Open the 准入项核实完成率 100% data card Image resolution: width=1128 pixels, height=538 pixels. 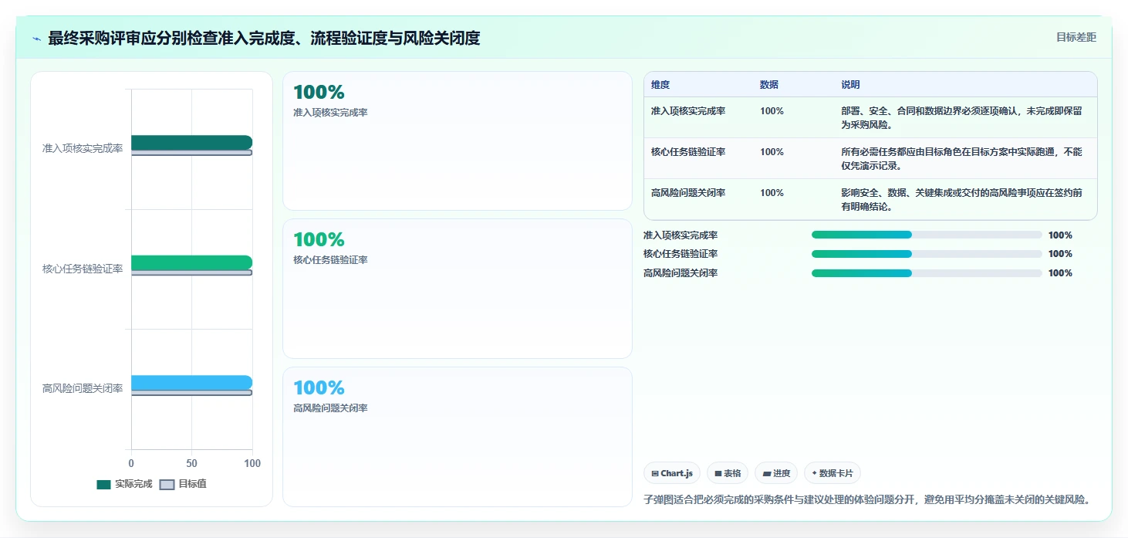click(x=458, y=140)
